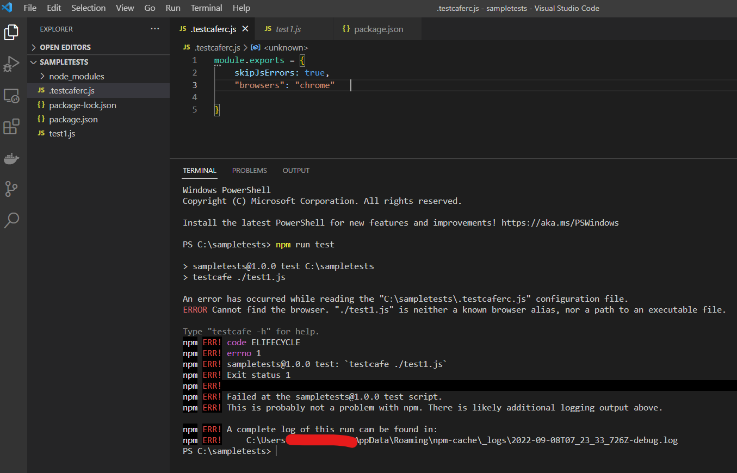Click the terminal prompt at the bottom
The image size is (737, 473).
(226, 451)
